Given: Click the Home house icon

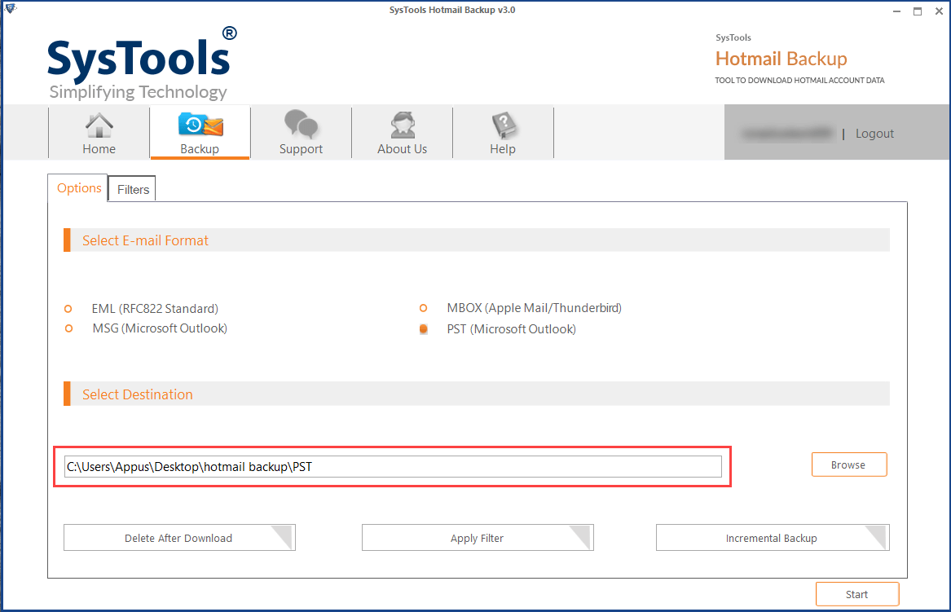Looking at the screenshot, I should [x=99, y=125].
